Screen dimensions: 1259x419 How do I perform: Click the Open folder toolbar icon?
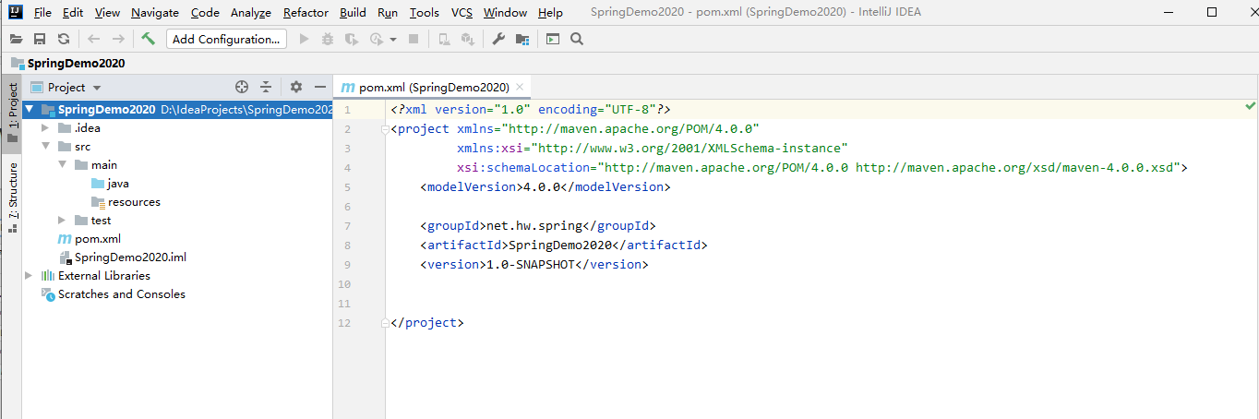16,39
